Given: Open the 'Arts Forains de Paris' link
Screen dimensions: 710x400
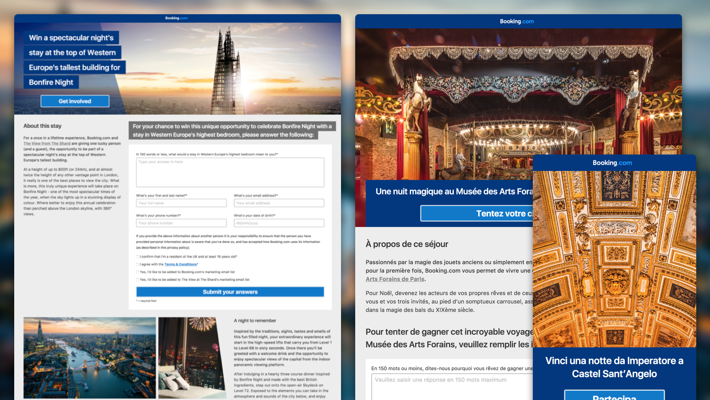Looking at the screenshot, I should point(395,279).
